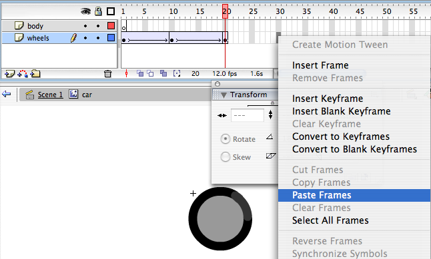This screenshot has height=259, width=431.
Task: Add a motion guide layer
Action: coord(23,73)
